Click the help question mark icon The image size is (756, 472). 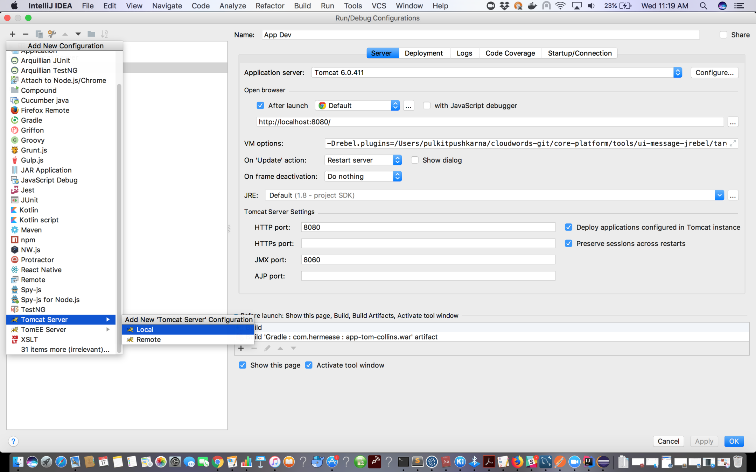click(13, 441)
